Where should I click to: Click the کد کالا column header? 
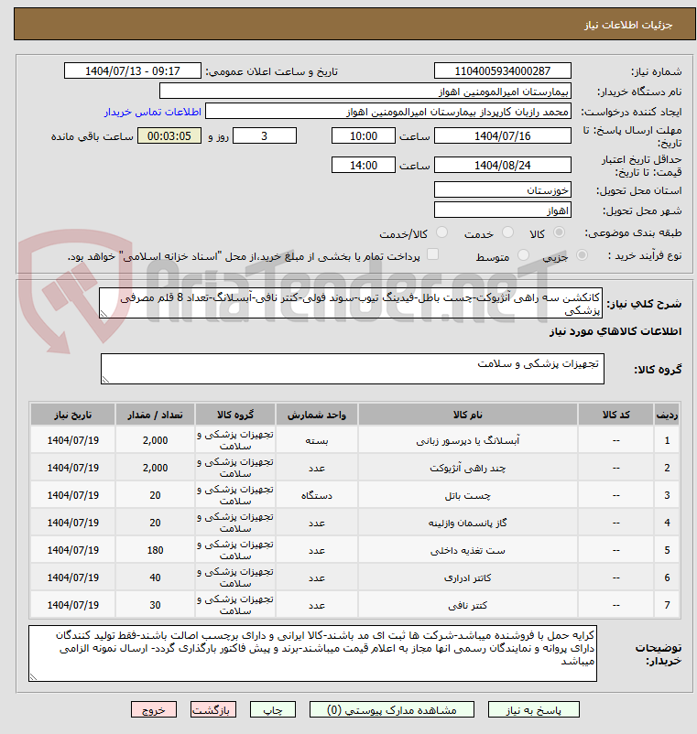tap(616, 415)
